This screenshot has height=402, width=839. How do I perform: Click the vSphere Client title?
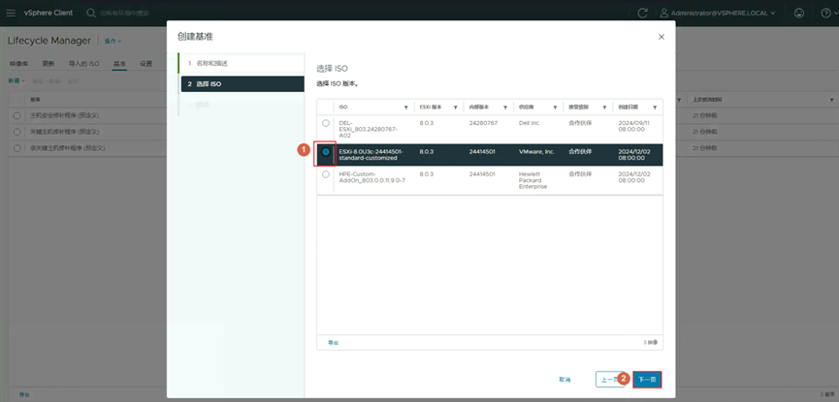(48, 13)
